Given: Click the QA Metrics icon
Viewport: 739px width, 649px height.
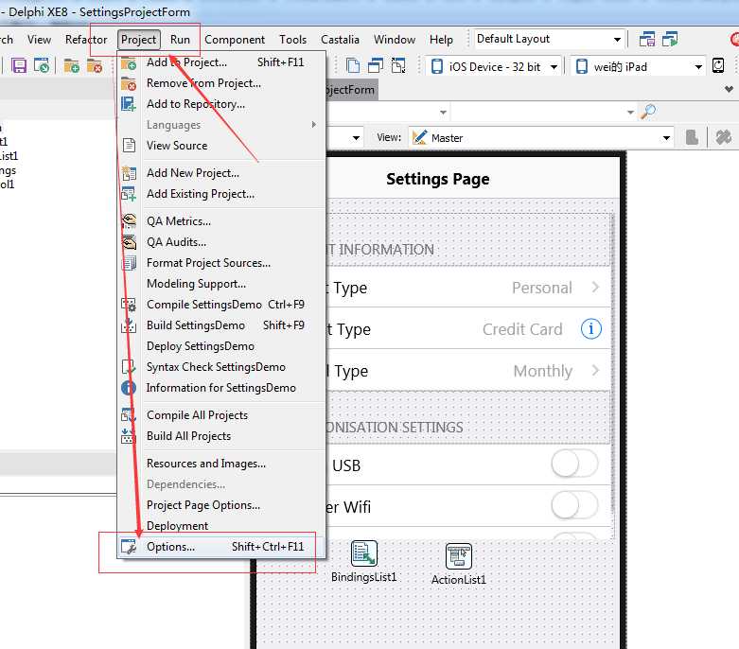Looking at the screenshot, I should 129,221.
